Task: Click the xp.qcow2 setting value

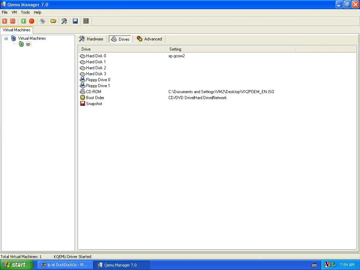Action: tap(176, 56)
